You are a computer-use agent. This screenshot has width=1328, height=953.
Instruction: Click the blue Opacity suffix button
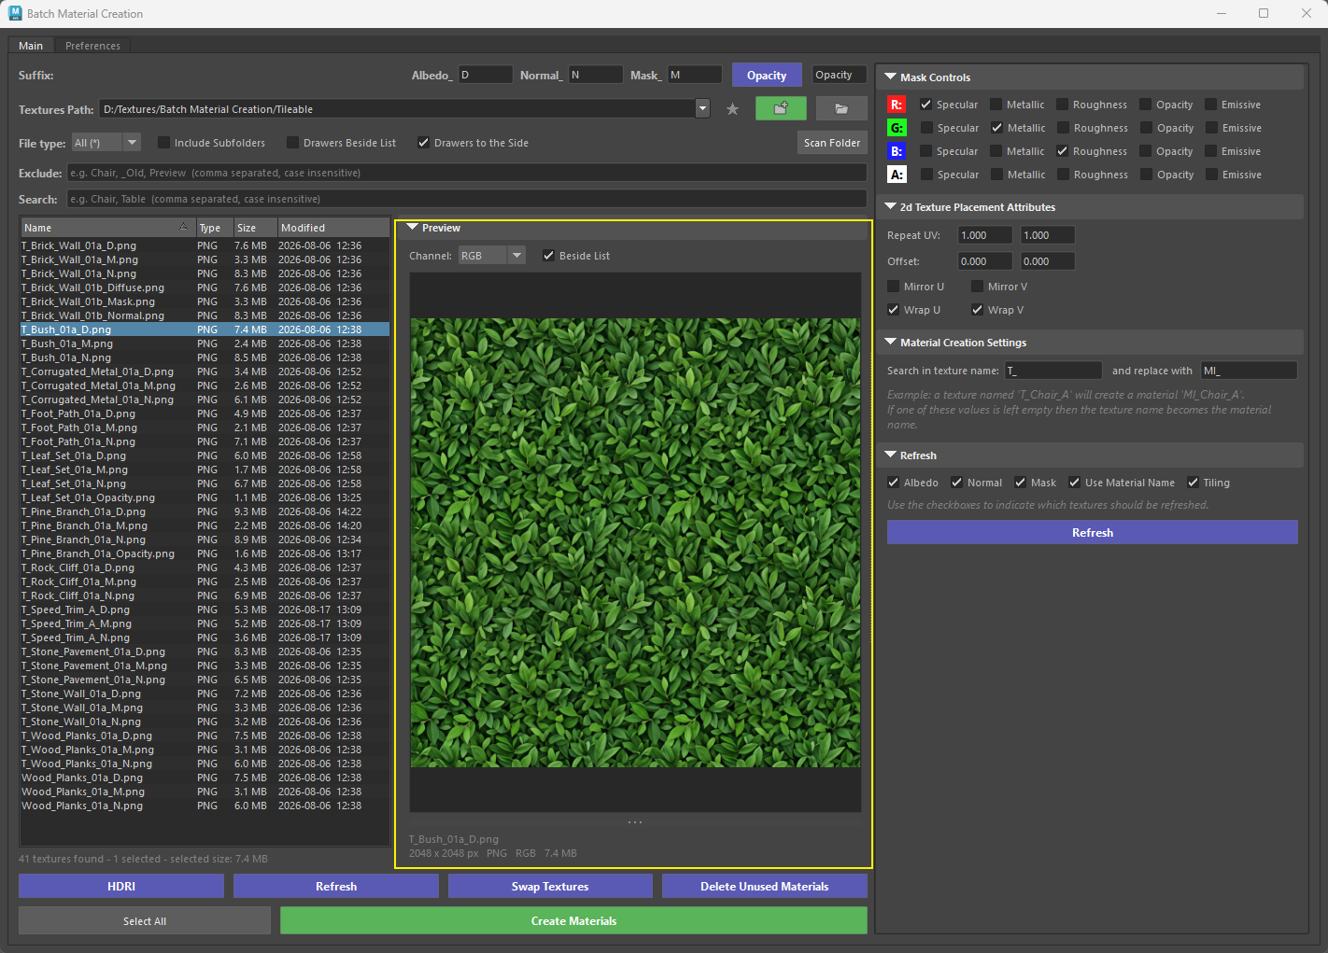[767, 76]
